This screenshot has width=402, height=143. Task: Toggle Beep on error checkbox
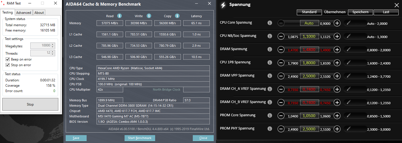click(8, 59)
